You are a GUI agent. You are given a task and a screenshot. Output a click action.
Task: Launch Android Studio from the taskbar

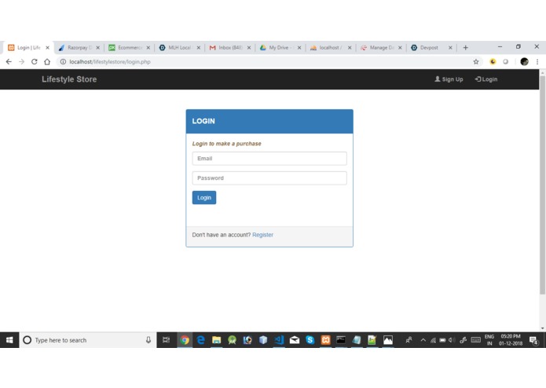pyautogui.click(x=232, y=340)
